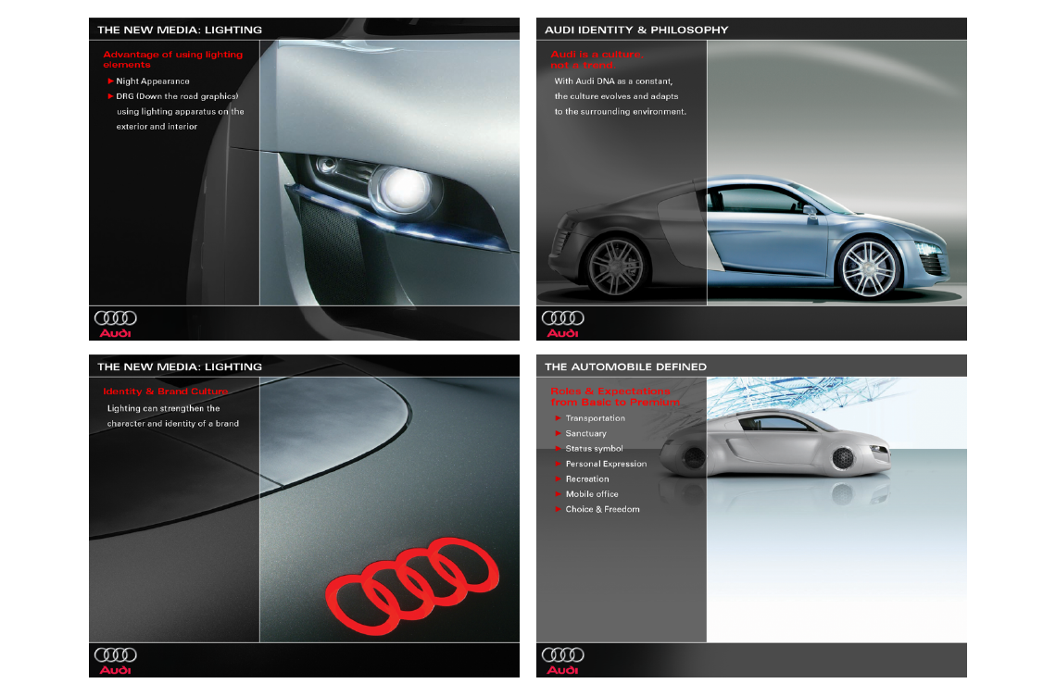Click the red arrow bullet next to Recreation

[558, 479]
